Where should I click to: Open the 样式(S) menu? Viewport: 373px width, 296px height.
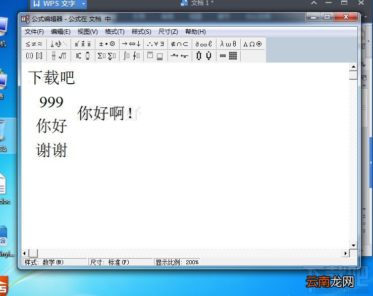point(141,32)
